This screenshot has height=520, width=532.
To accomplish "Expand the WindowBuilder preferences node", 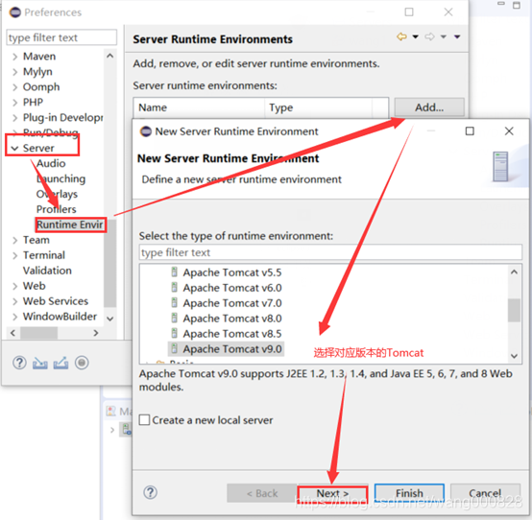I will (14, 317).
